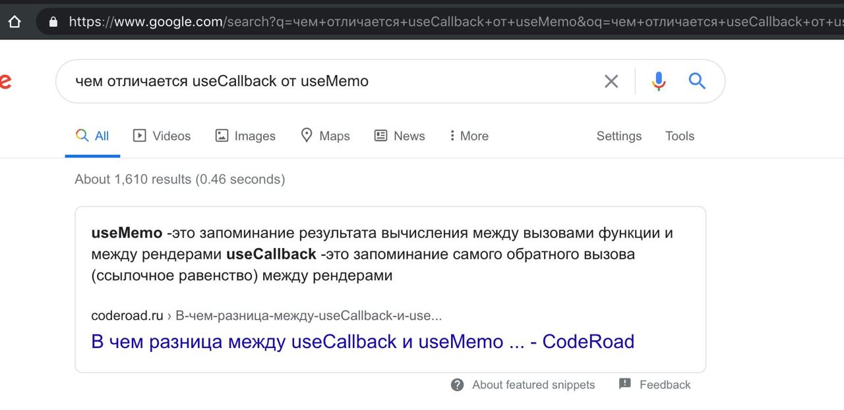
Task: Open the CodeRoad result title link
Action: pyautogui.click(x=363, y=342)
